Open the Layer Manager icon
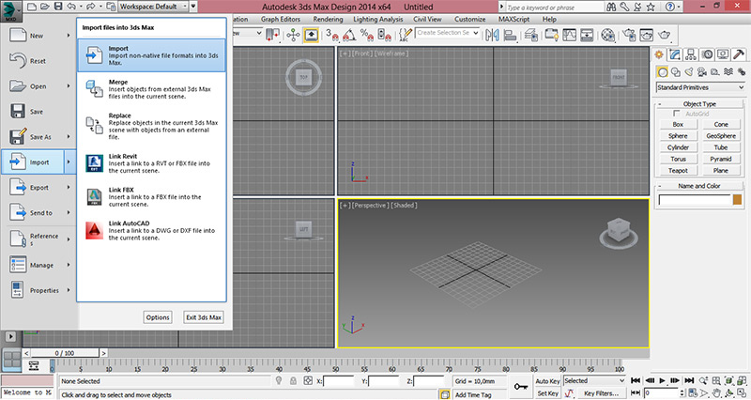Image resolution: width=751 pixels, height=400 pixels. point(530,35)
